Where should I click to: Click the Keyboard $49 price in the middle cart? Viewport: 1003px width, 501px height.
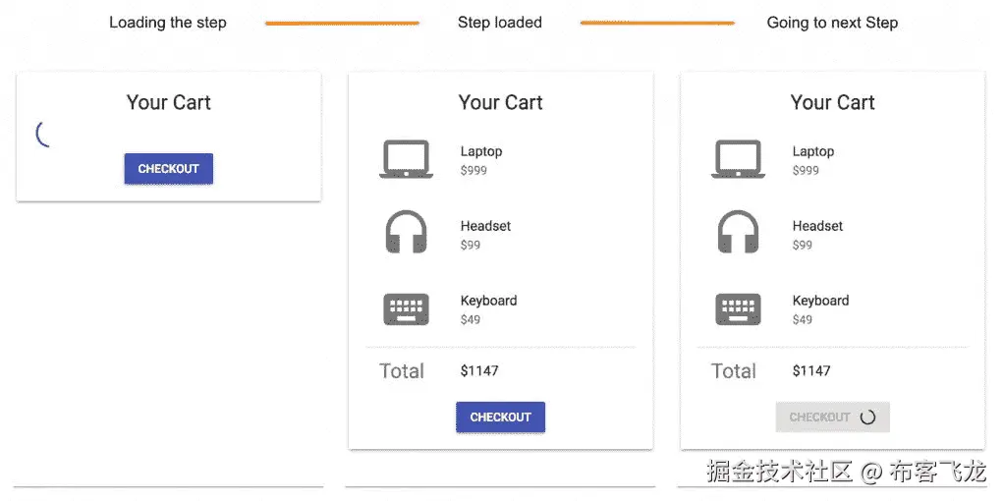471,319
